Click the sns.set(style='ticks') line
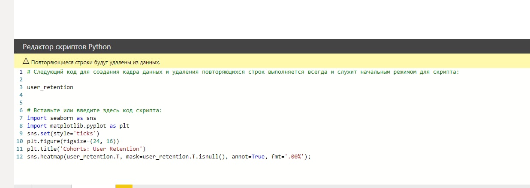Viewport: 530px width, 188px height. coord(63,134)
